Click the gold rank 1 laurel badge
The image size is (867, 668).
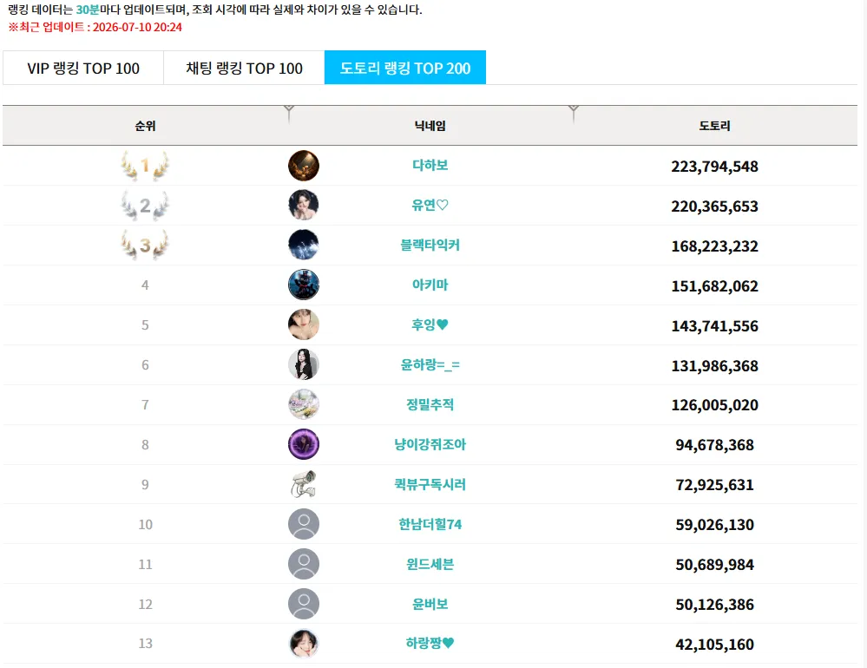point(145,166)
